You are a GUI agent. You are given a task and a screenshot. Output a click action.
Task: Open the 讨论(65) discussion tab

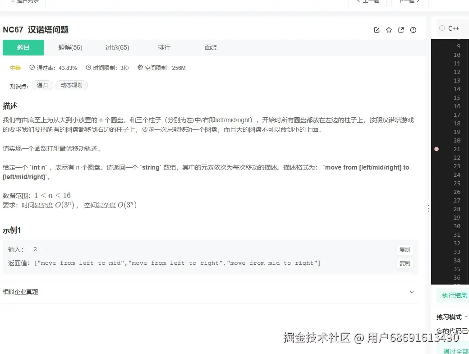coord(117,47)
